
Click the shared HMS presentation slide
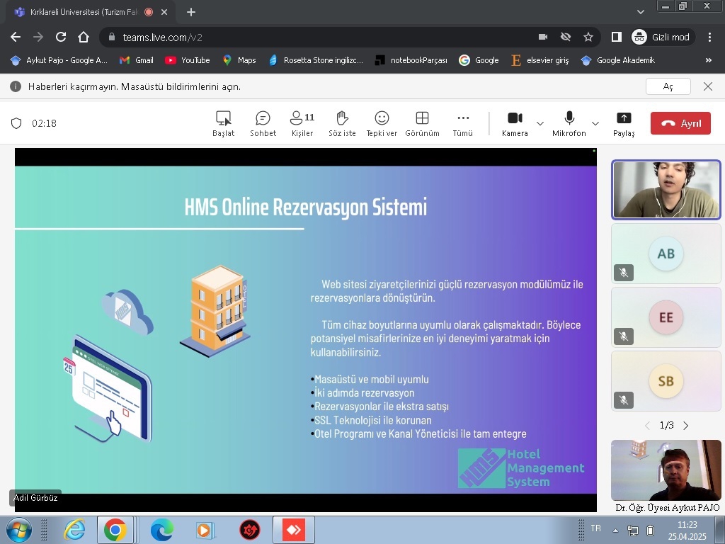(x=306, y=330)
